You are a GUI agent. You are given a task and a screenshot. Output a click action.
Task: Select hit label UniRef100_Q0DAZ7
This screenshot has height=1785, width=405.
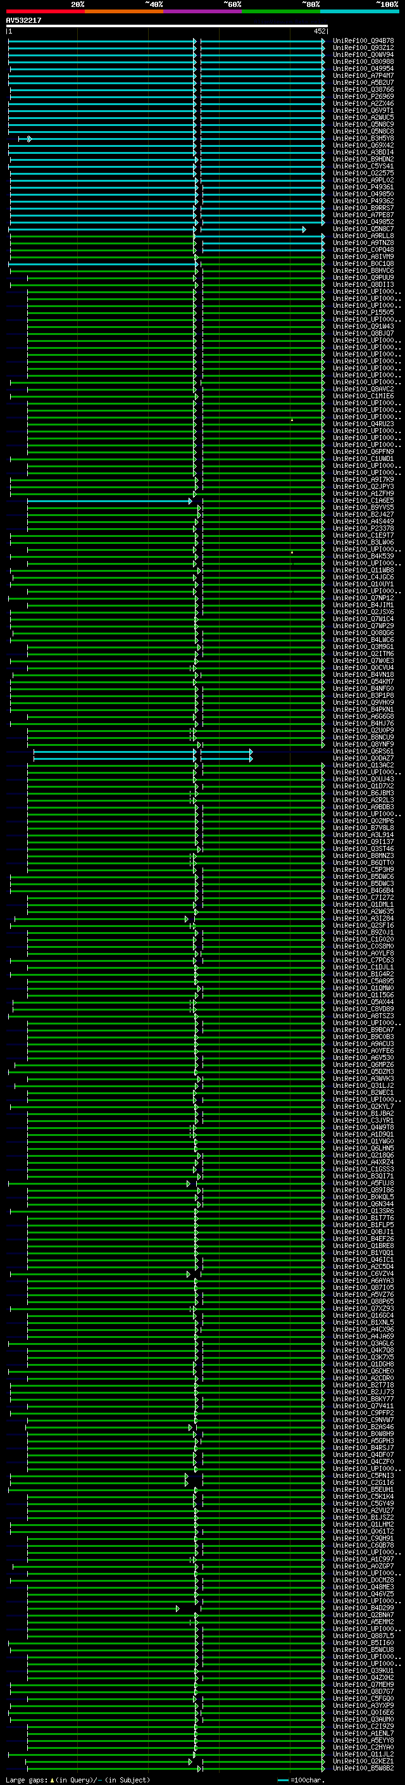point(363,758)
